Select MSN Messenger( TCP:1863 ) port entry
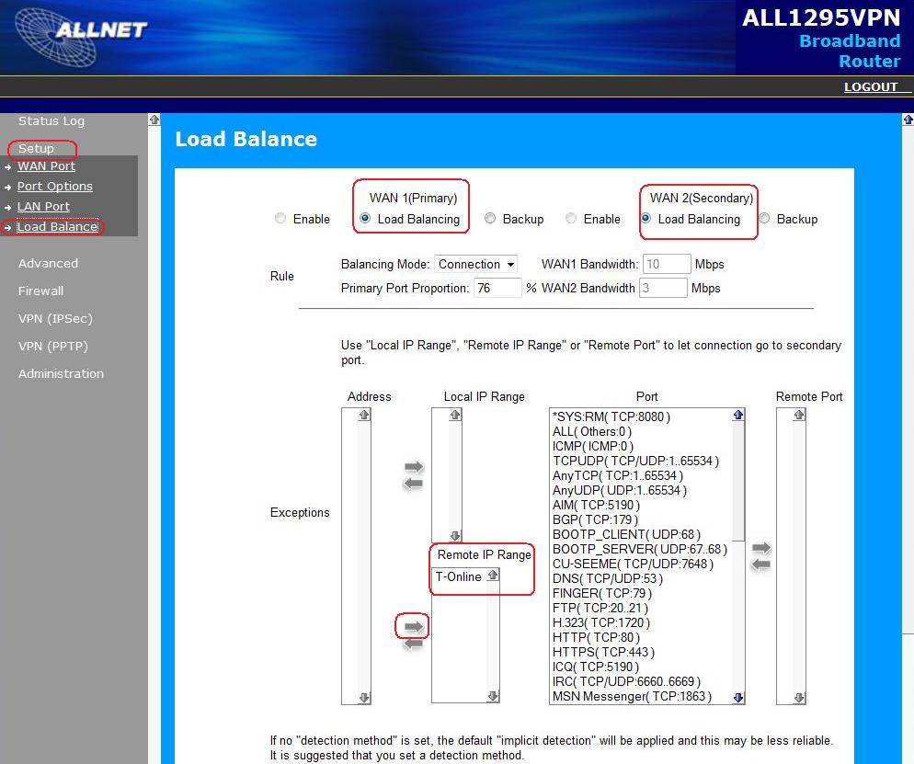This screenshot has height=764, width=914. pyautogui.click(x=633, y=696)
